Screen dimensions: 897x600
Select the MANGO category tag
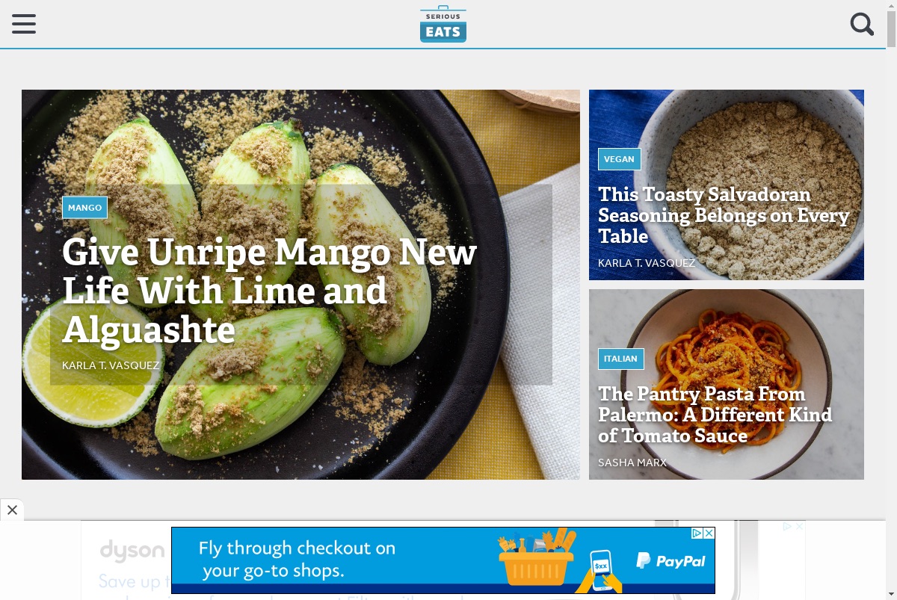(x=84, y=208)
